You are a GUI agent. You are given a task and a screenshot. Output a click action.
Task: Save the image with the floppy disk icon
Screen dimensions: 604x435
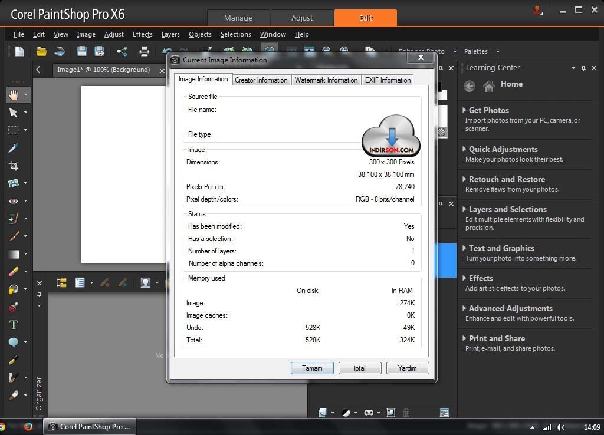pos(81,51)
